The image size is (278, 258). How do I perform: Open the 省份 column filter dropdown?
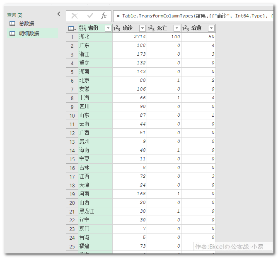tap(108, 28)
